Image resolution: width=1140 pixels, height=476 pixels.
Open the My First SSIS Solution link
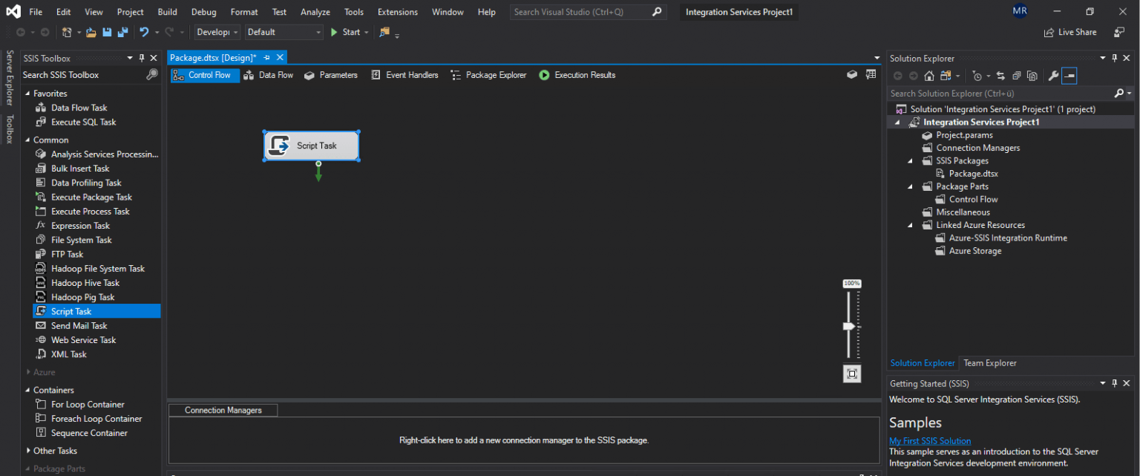929,441
